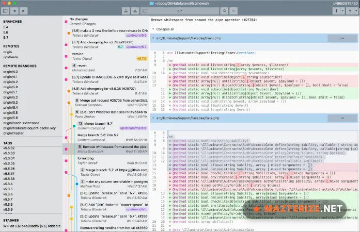The height and width of the screenshot is (232, 360).
Task: Click the upstream/master branch label
Action: 133,128
